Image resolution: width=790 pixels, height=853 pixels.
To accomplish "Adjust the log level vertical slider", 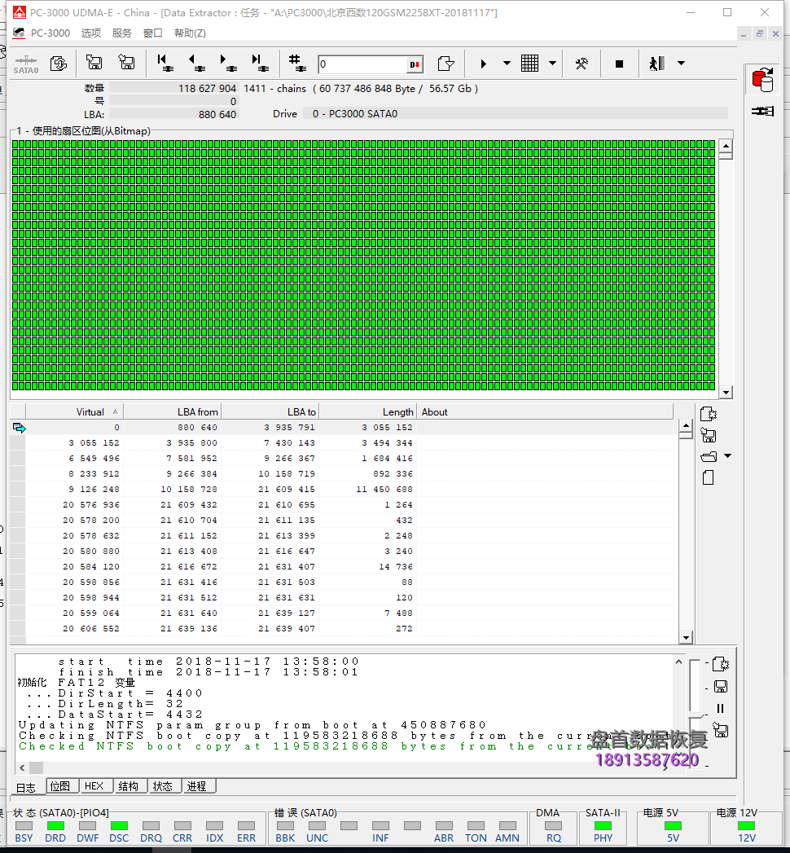I will point(695,714).
